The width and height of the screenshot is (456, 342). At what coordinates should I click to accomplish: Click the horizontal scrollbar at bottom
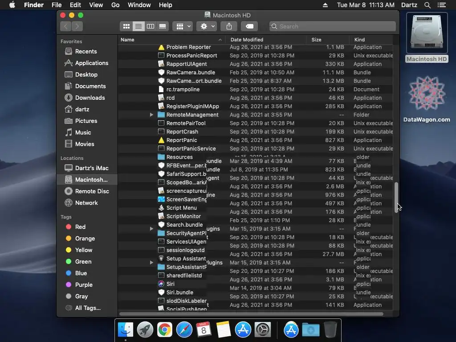point(251,314)
